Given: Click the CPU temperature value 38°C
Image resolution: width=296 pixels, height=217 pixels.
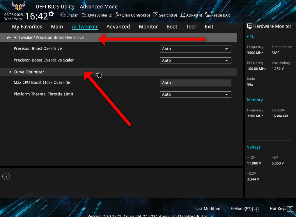Looking at the screenshot, I should click(x=276, y=53).
